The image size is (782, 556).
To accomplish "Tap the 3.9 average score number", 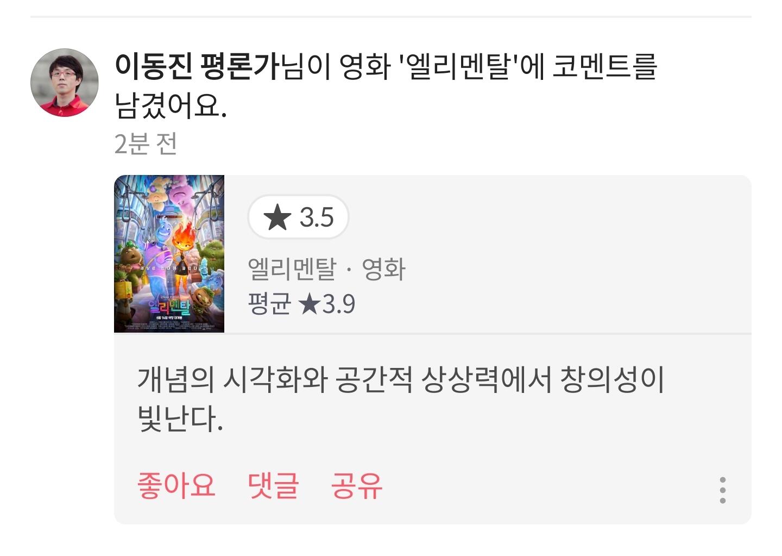I will (339, 304).
